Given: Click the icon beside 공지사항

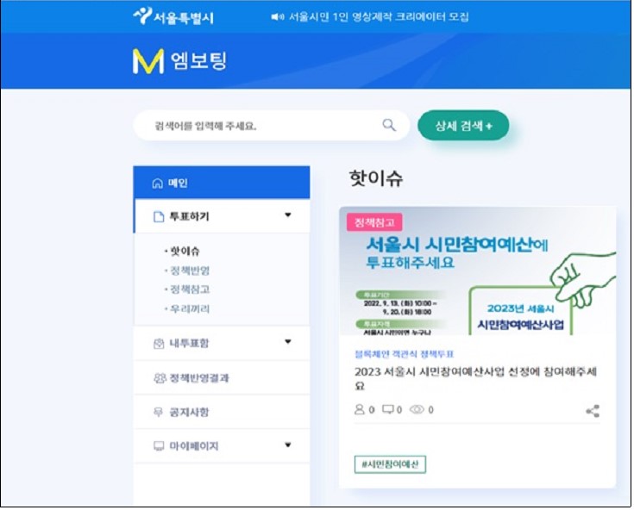Looking at the screenshot, I should (158, 412).
